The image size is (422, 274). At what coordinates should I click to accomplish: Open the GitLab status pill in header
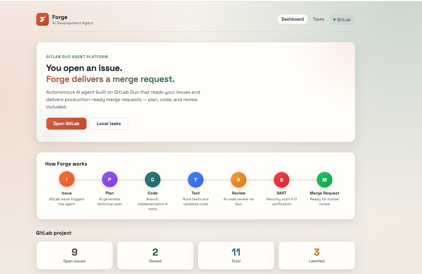pyautogui.click(x=342, y=20)
